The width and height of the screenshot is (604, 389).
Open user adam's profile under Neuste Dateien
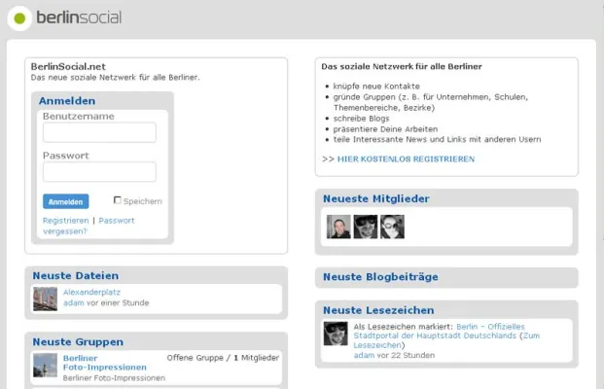(73, 303)
